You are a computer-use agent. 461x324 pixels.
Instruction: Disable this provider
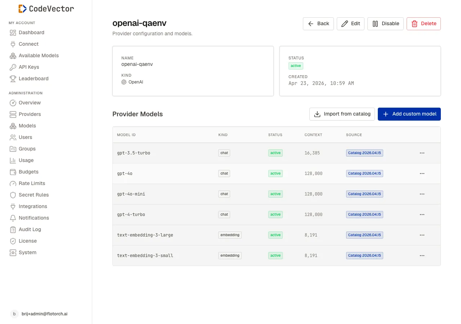pyautogui.click(x=385, y=24)
